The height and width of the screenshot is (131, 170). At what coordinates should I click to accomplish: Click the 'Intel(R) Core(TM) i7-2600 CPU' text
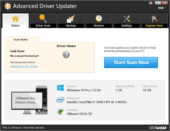point(88,102)
